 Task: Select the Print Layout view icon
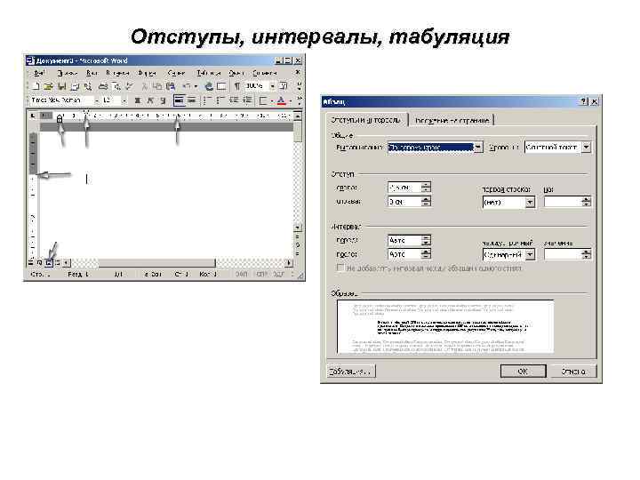(x=49, y=262)
